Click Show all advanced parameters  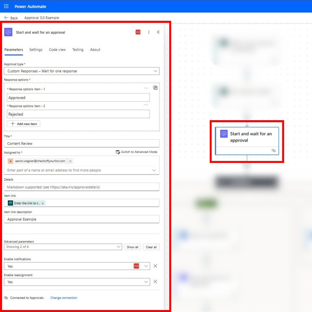(x=133, y=247)
